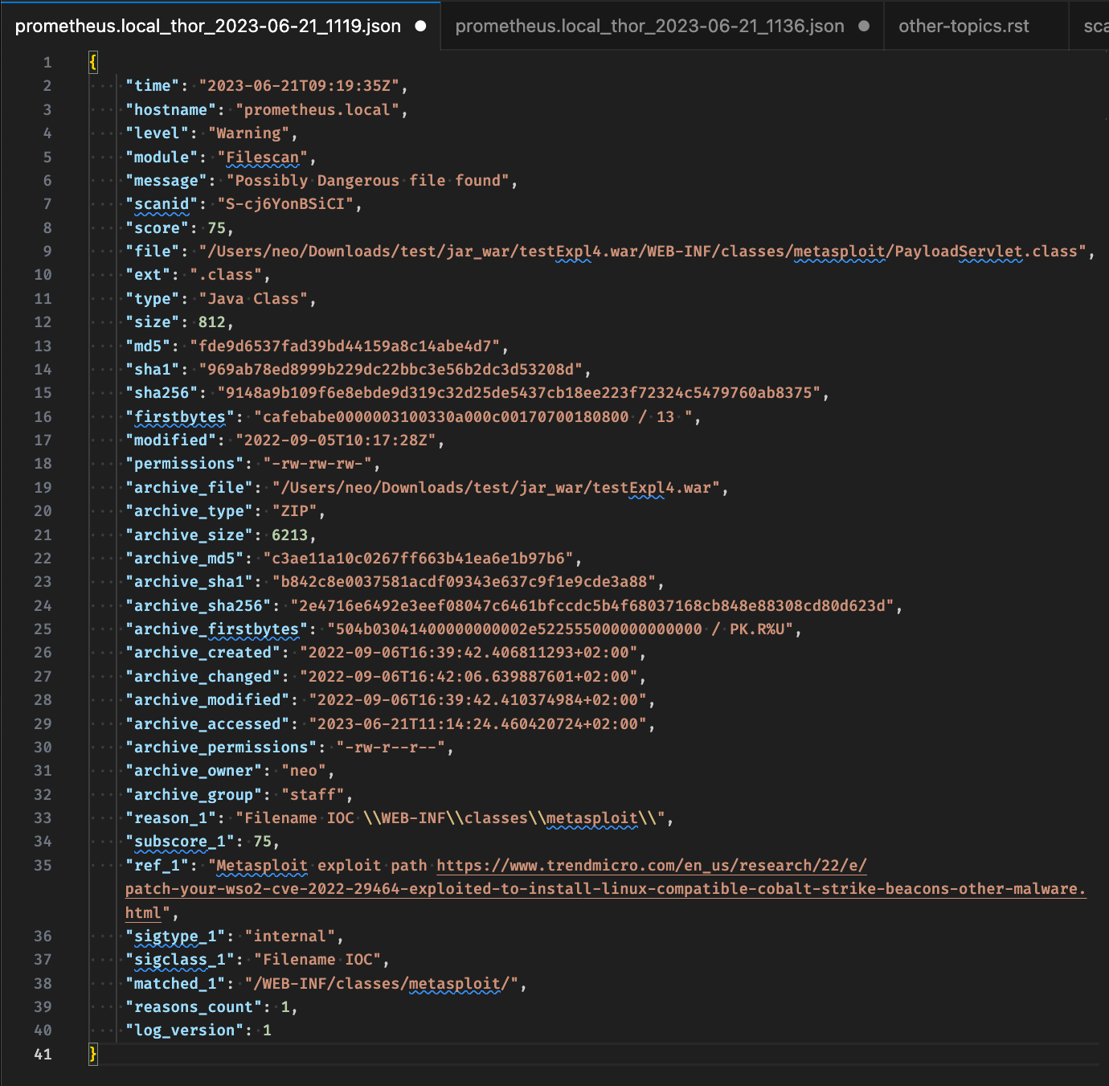Click line number 35 in the gutter
This screenshot has width=1109, height=1086.
pos(43,866)
